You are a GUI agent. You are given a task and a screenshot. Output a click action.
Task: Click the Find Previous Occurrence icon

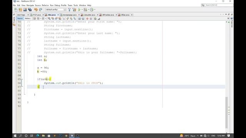point(53,19)
